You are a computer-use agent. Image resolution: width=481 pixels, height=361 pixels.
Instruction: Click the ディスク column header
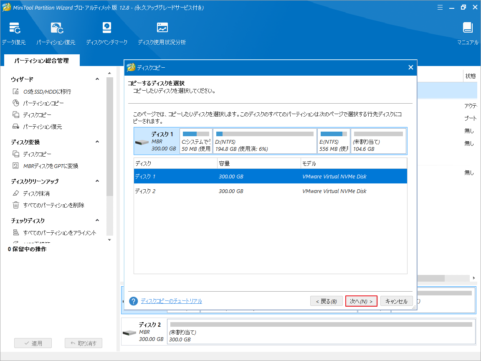175,164
